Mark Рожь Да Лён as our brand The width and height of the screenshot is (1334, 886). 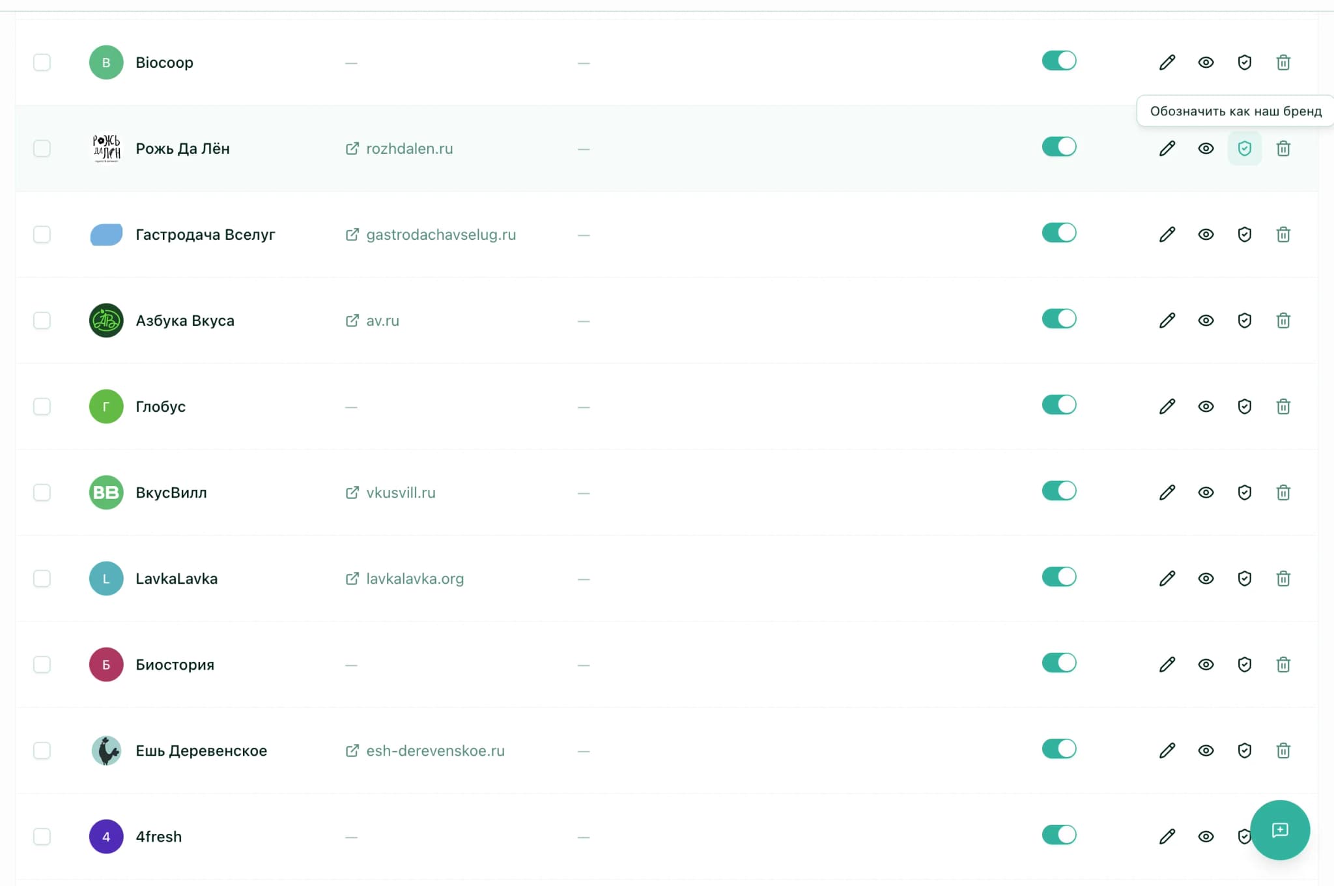click(1244, 149)
